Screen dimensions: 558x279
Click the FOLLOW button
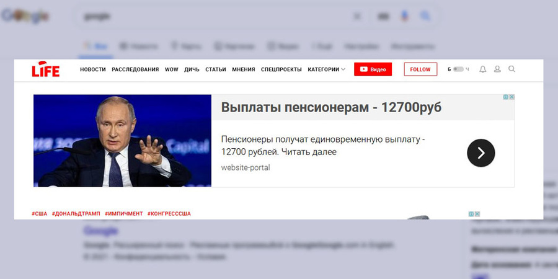pos(420,69)
